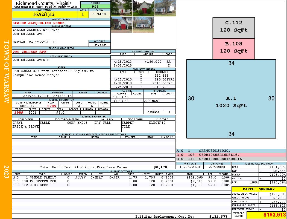Open the top-middle red door house photo
The image size is (287, 219).
click(143, 8)
